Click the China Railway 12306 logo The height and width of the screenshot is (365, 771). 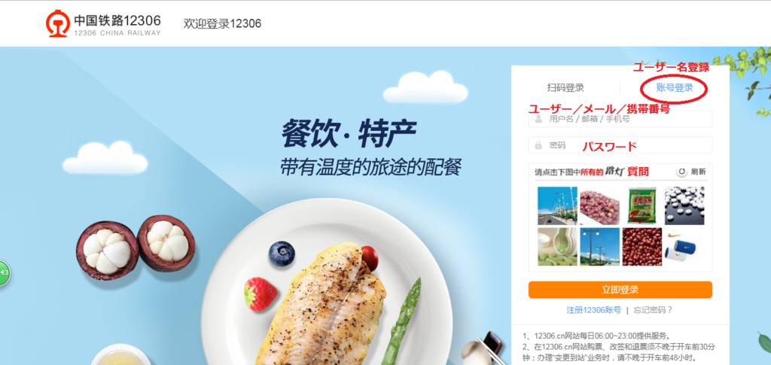[103, 25]
